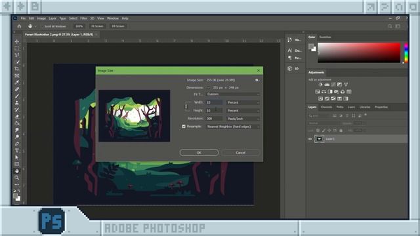
Task: Open the search icon at top right
Action: pyautogui.click(x=390, y=26)
